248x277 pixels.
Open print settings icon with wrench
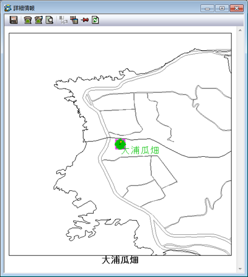38,20
